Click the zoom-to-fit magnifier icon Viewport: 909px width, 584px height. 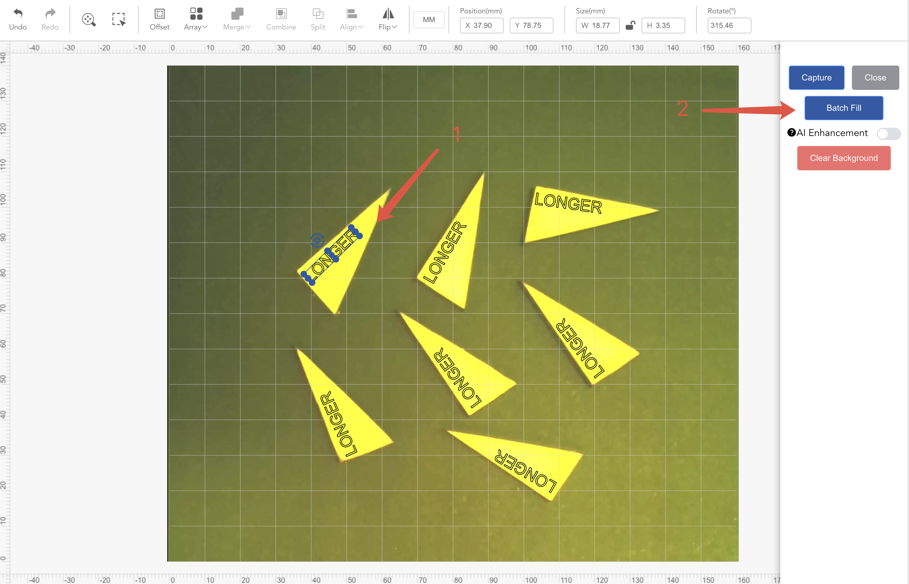89,19
